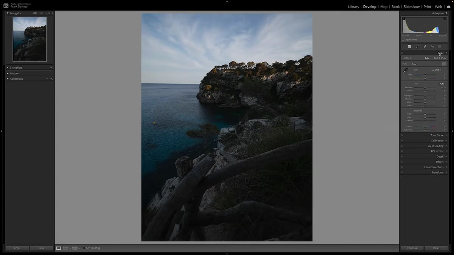Switch to the Map module
Viewport: 454px width, 255px height.
click(384, 7)
